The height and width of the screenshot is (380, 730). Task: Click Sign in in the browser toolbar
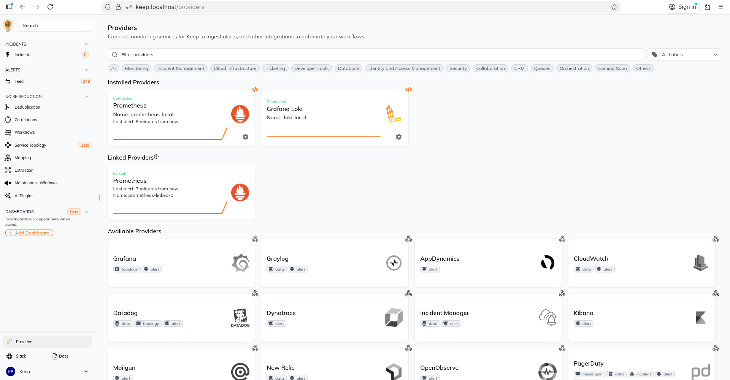683,7
